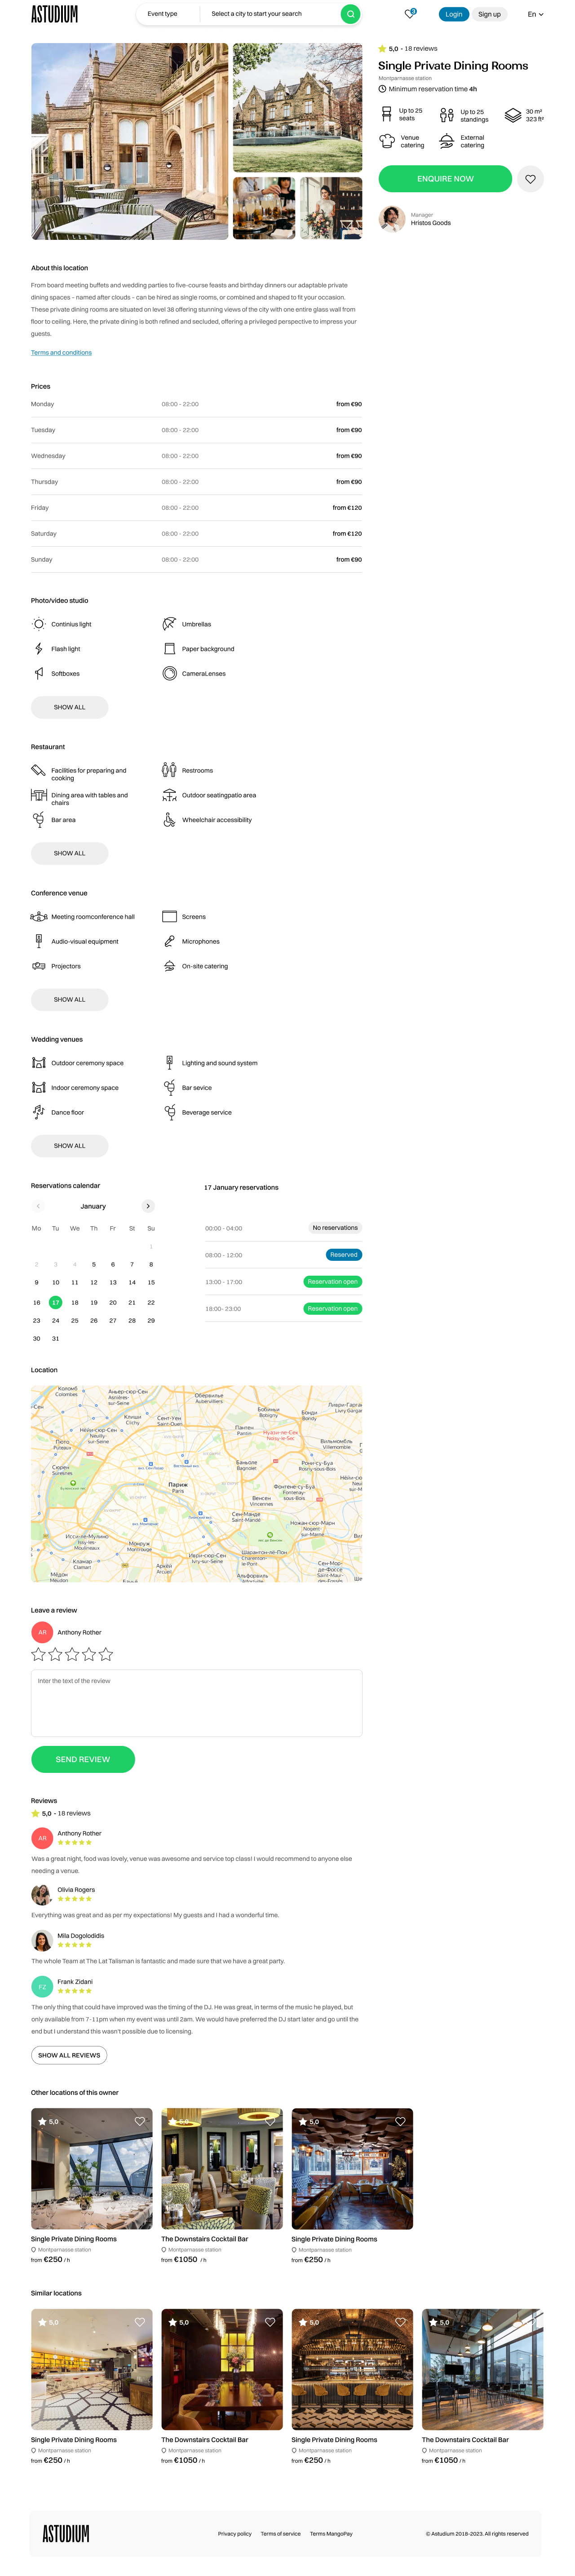Click the Astudium logo in the header
The height and width of the screenshot is (2576, 575).
coord(54,14)
